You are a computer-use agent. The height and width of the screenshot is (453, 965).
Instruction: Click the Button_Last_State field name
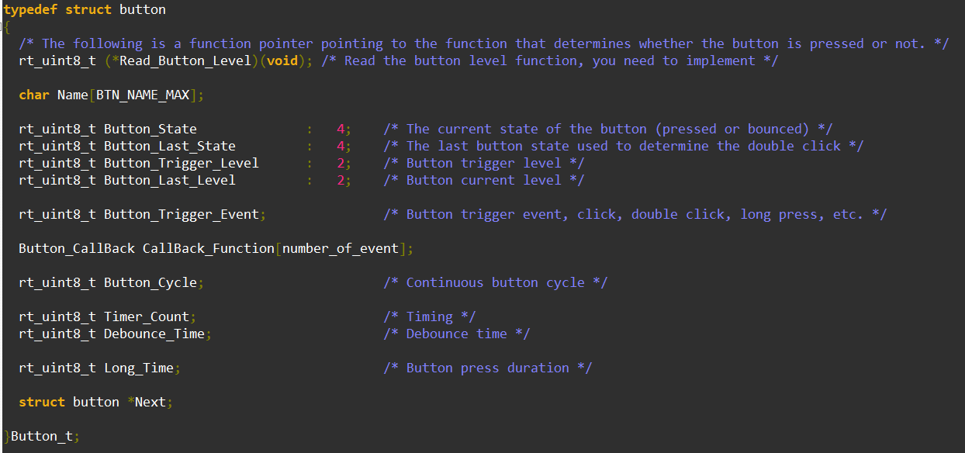(x=170, y=146)
